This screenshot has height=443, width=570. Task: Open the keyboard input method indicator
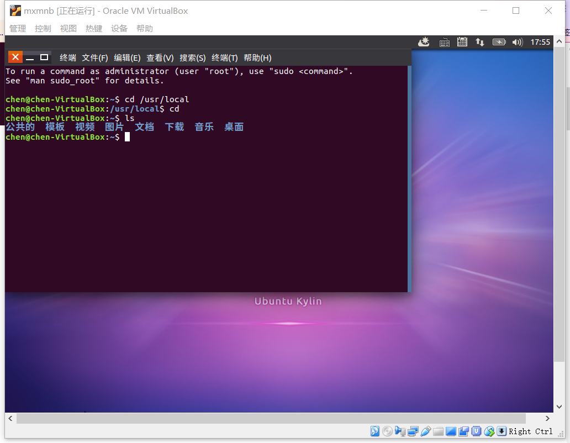444,43
